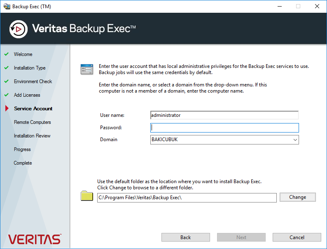Expand the Domain drop-down menu
Viewport: 327px width, 249px height.
(295, 140)
